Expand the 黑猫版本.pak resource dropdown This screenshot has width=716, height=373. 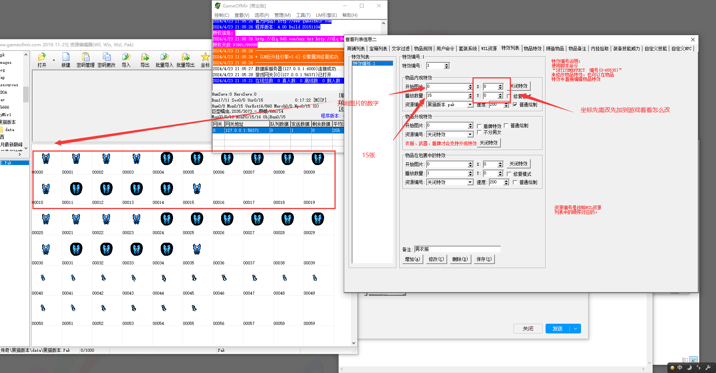470,105
